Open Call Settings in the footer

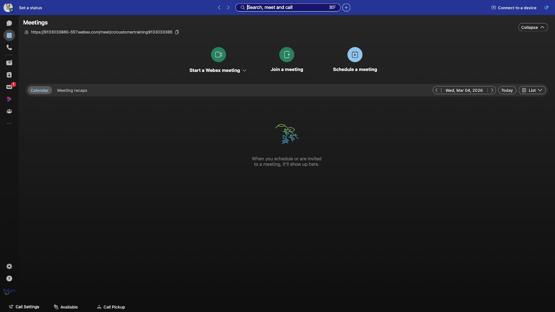(24, 307)
